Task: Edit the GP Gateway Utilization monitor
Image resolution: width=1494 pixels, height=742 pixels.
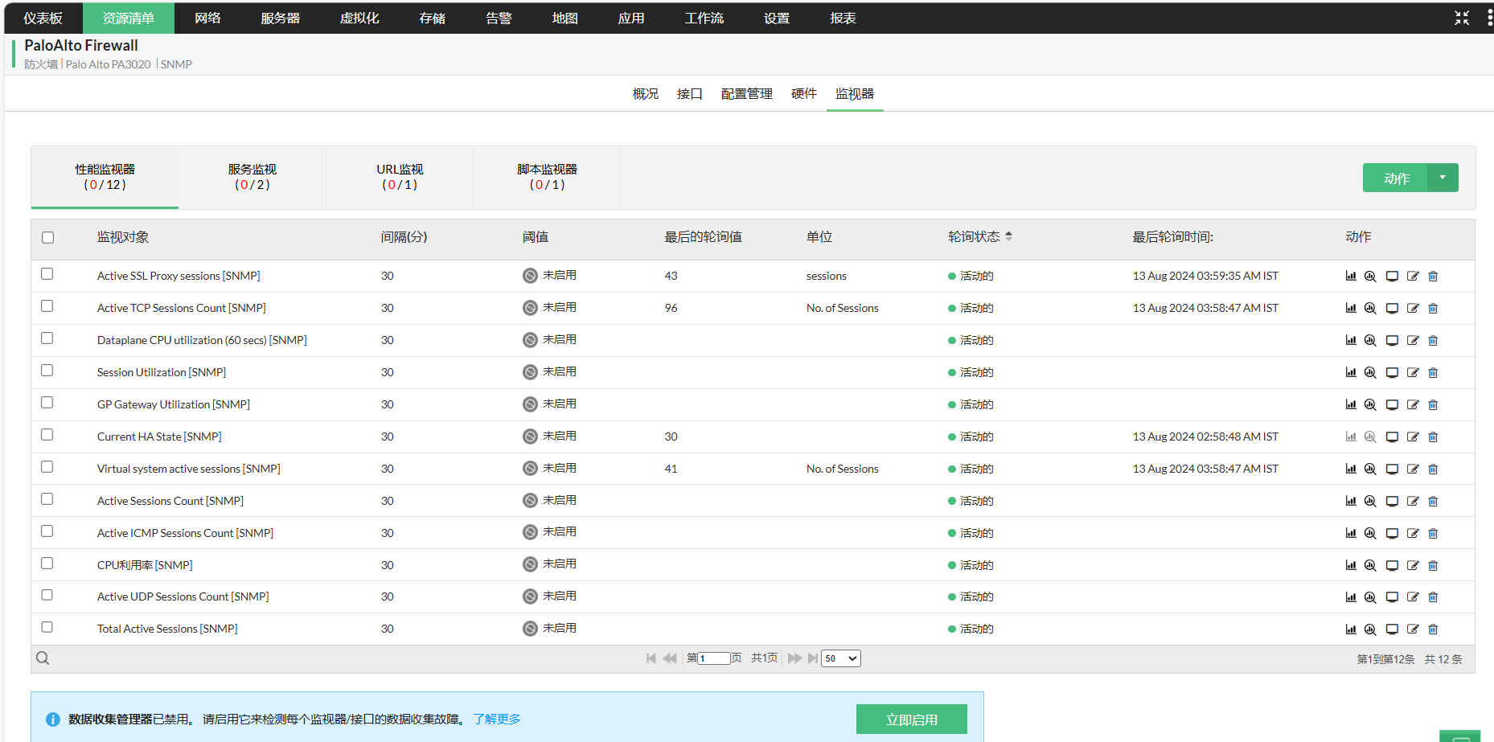Action: coord(1413,404)
